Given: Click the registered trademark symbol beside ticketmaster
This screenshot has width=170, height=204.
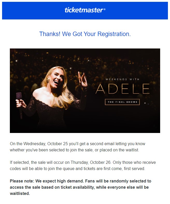Looking at the screenshot, I should (105, 9).
